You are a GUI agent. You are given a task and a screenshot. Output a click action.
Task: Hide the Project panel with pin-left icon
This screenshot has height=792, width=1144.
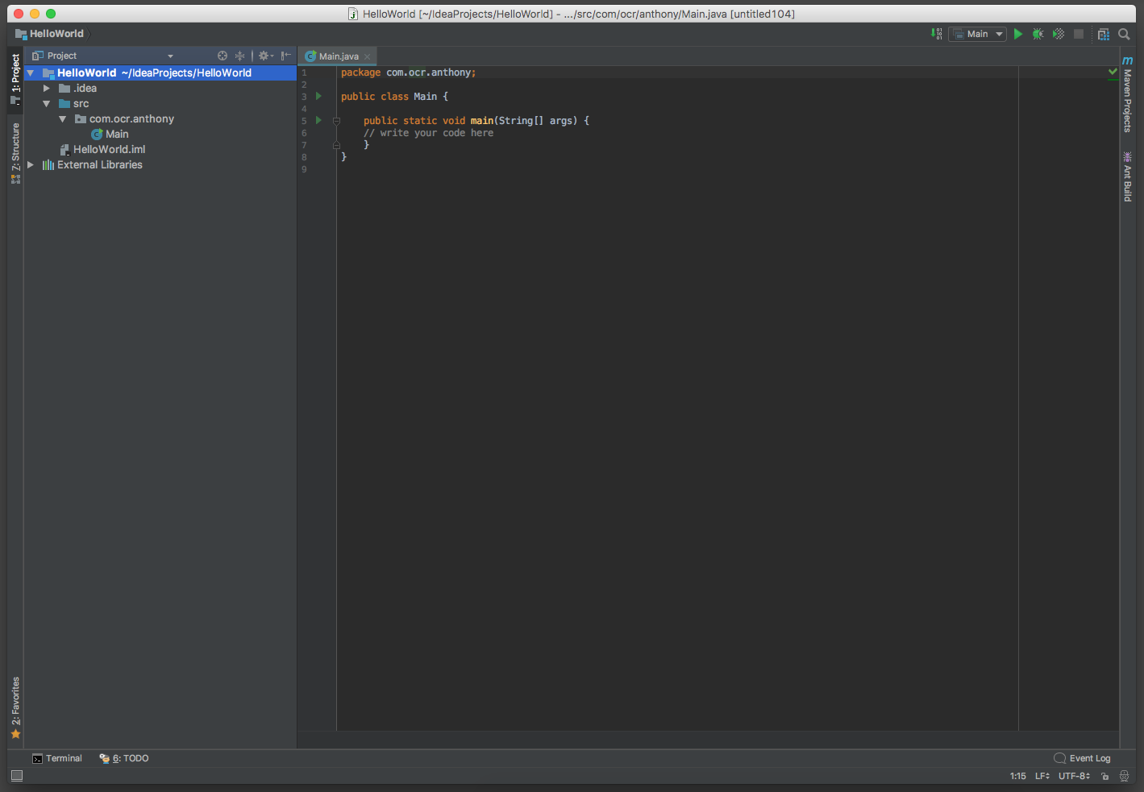pos(285,56)
